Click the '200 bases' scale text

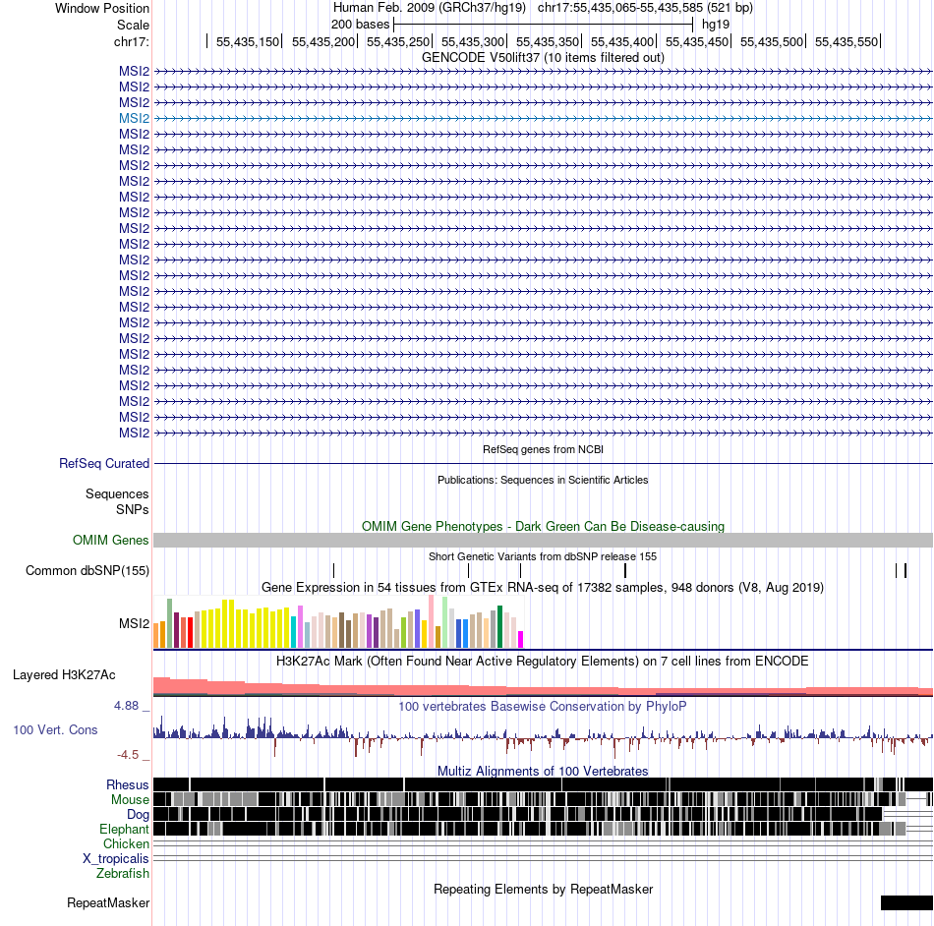pyautogui.click(x=360, y=25)
